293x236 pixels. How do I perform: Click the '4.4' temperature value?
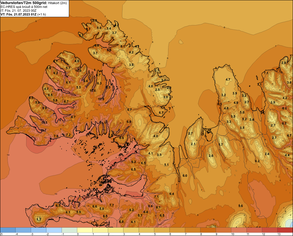click(287, 155)
